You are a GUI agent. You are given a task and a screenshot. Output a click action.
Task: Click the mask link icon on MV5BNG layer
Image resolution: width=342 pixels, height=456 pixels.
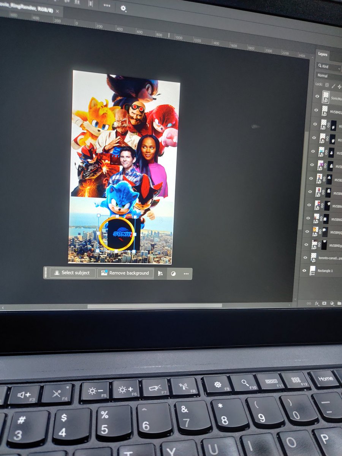tap(321, 219)
